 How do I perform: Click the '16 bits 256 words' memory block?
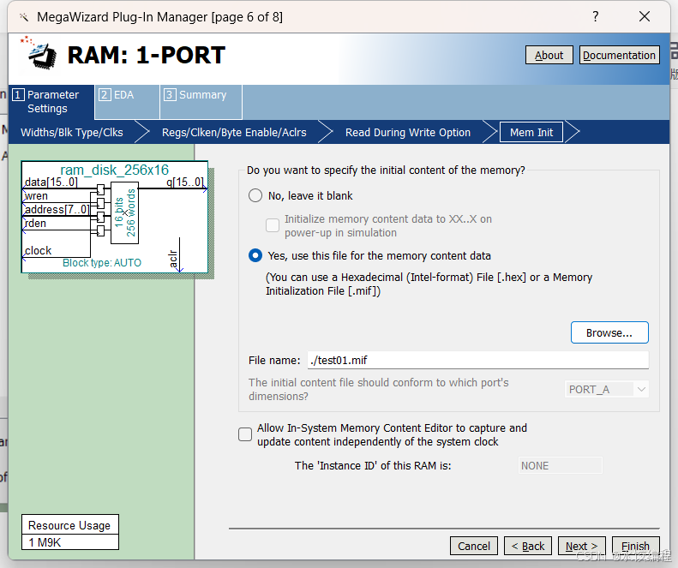point(124,212)
